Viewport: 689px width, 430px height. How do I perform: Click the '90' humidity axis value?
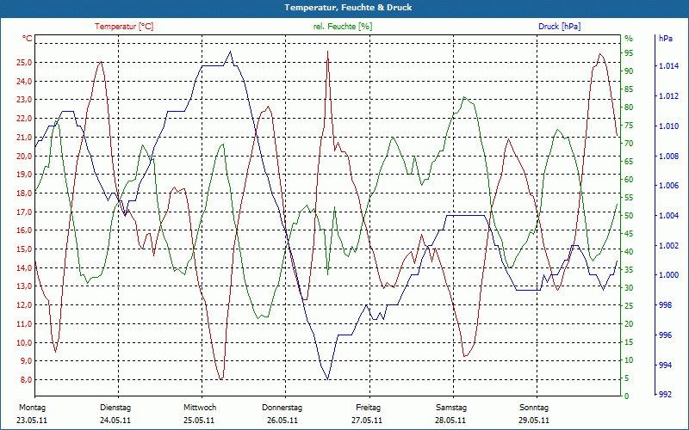pos(629,71)
